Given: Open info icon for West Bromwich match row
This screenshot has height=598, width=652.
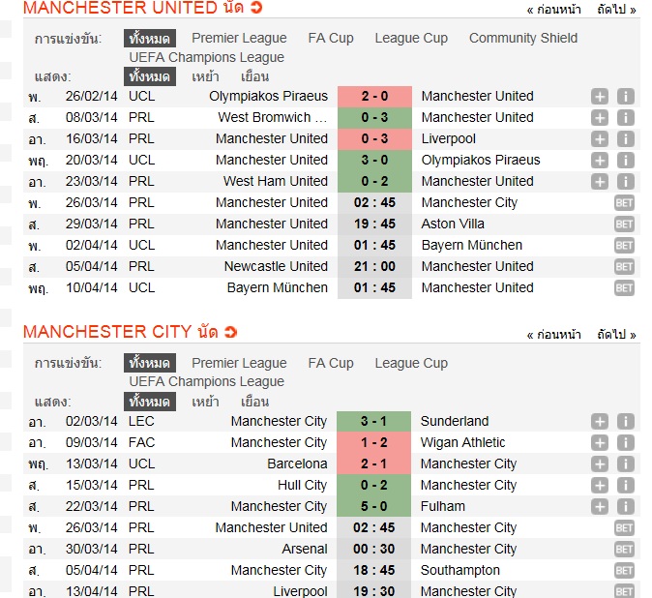Looking at the screenshot, I should pyautogui.click(x=625, y=117).
